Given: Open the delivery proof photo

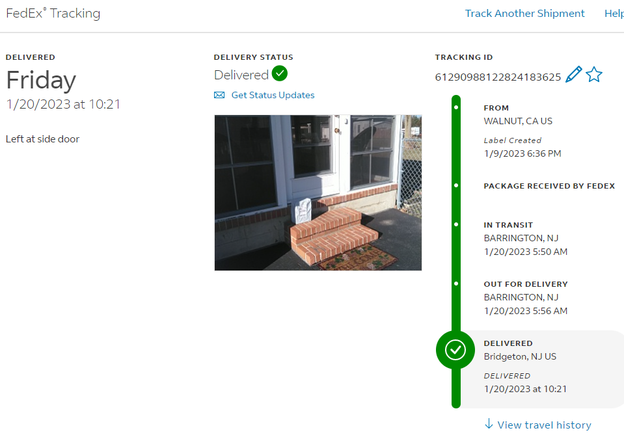Looking at the screenshot, I should click(318, 192).
